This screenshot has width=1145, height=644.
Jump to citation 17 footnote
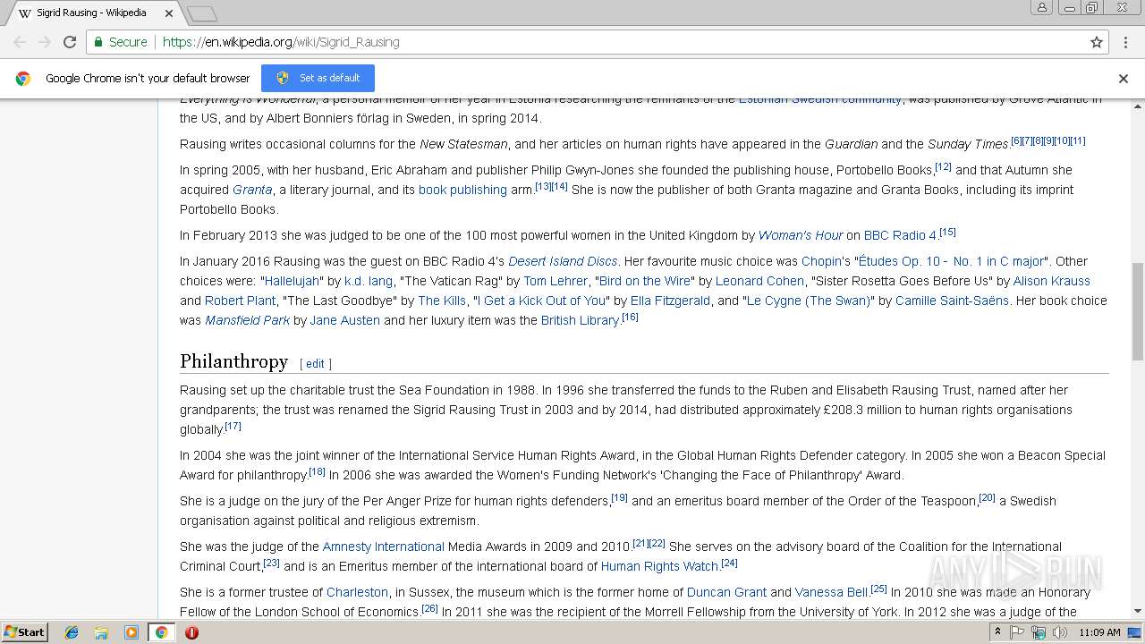click(233, 427)
